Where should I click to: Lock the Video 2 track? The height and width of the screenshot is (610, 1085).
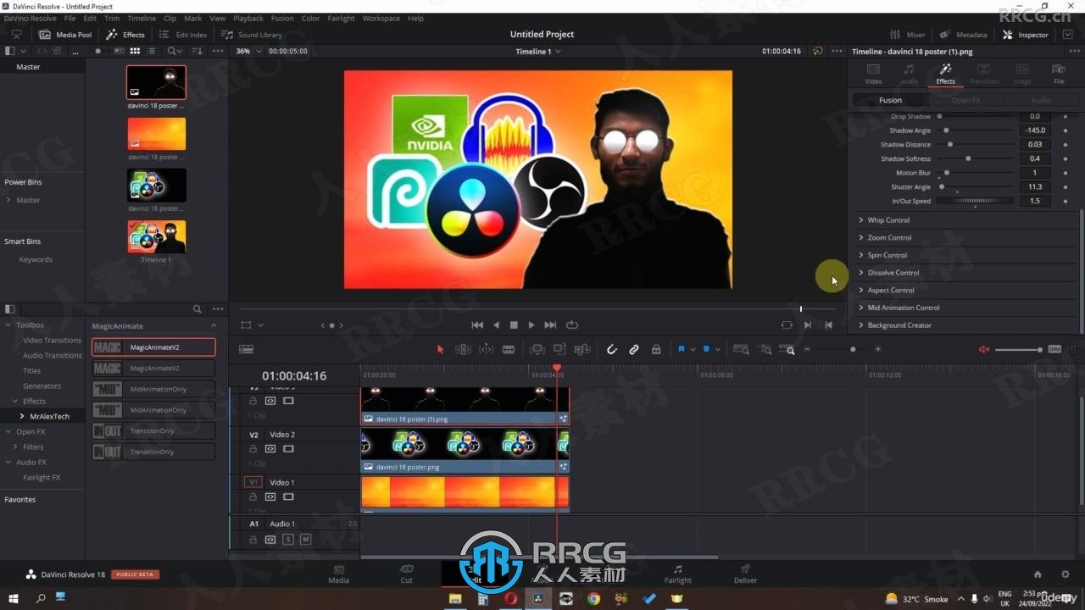(x=253, y=449)
